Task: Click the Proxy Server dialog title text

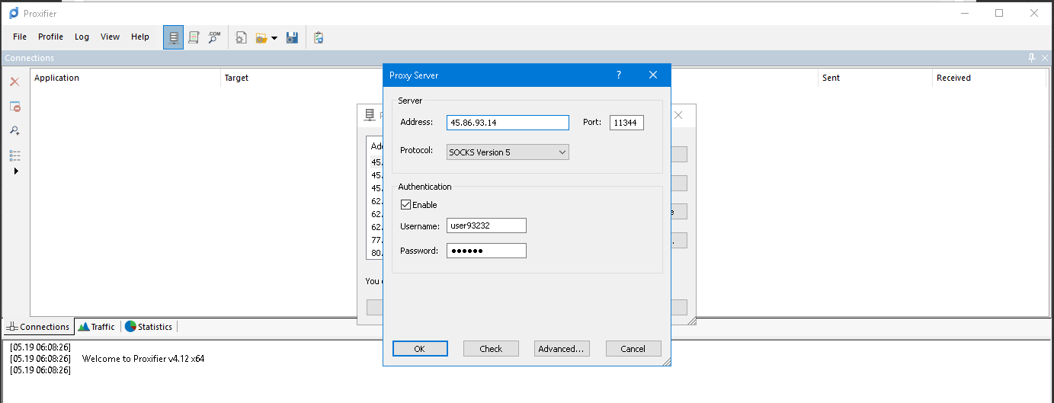Action: pos(414,75)
